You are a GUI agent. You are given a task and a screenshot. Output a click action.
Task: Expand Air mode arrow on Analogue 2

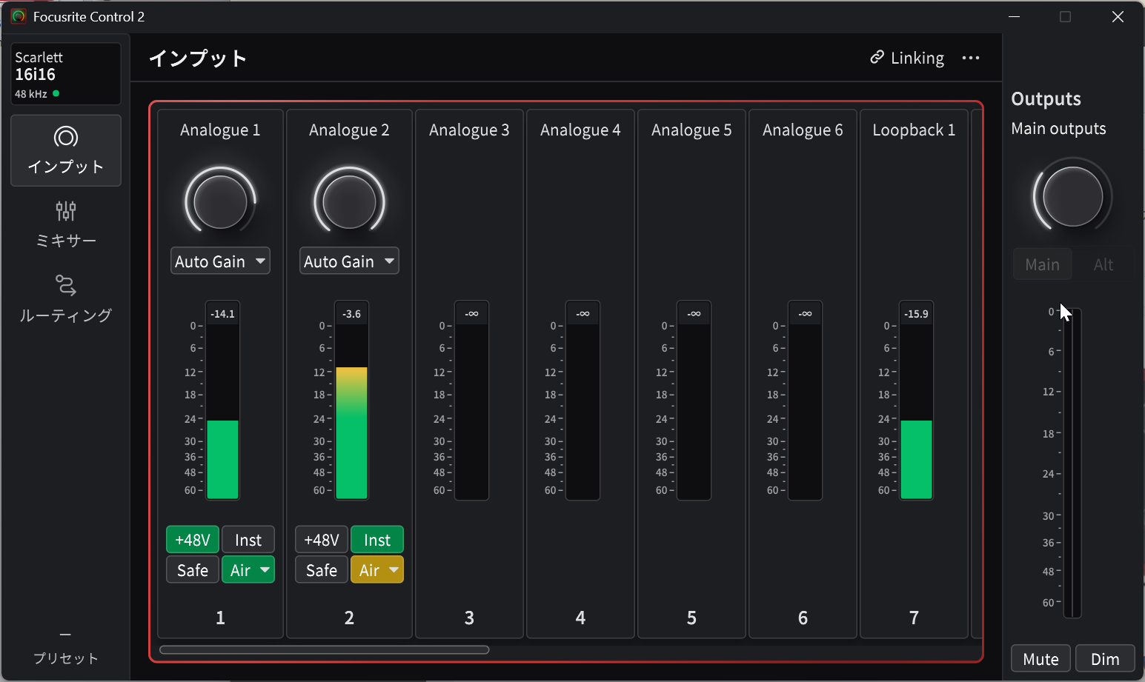pyautogui.click(x=394, y=570)
